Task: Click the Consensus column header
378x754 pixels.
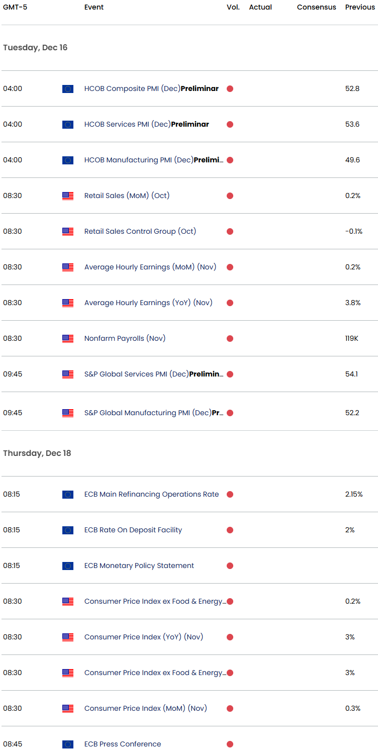Action: (x=316, y=8)
